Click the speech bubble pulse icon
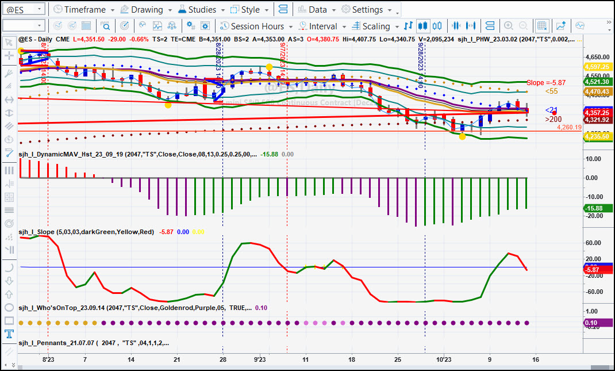 pos(580,26)
